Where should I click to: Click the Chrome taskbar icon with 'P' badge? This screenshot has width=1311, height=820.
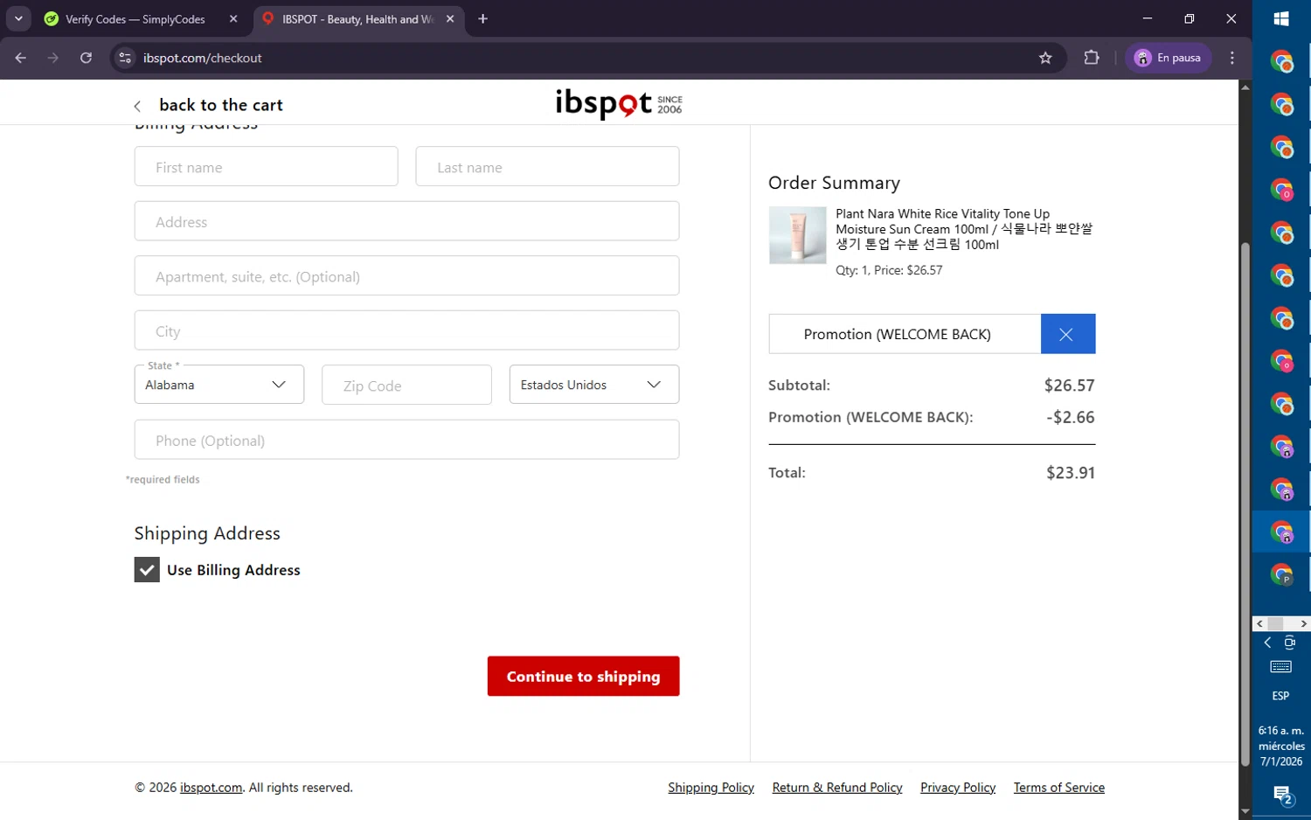pos(1282,574)
